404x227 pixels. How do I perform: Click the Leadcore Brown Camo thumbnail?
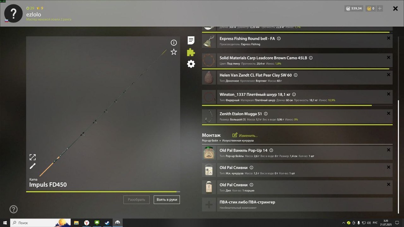pos(209,61)
